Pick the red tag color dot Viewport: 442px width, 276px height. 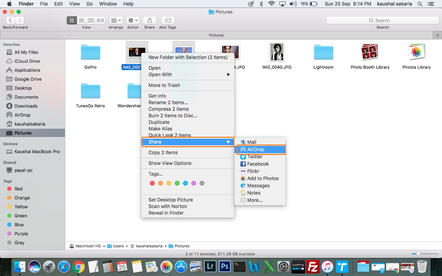pyautogui.click(x=152, y=183)
